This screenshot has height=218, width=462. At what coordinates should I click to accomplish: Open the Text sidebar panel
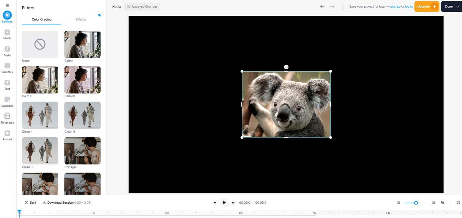(x=7, y=85)
